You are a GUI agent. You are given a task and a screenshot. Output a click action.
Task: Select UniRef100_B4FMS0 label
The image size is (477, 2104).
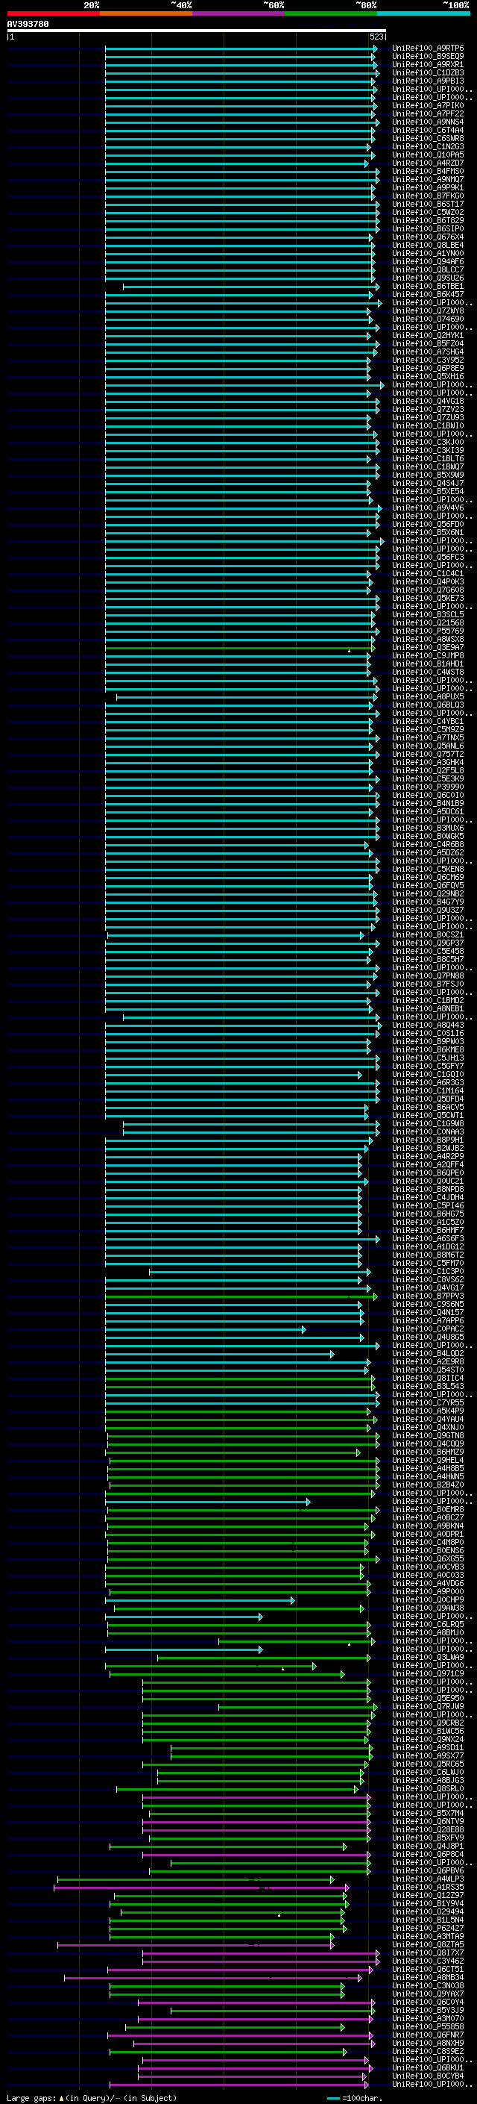coord(428,171)
